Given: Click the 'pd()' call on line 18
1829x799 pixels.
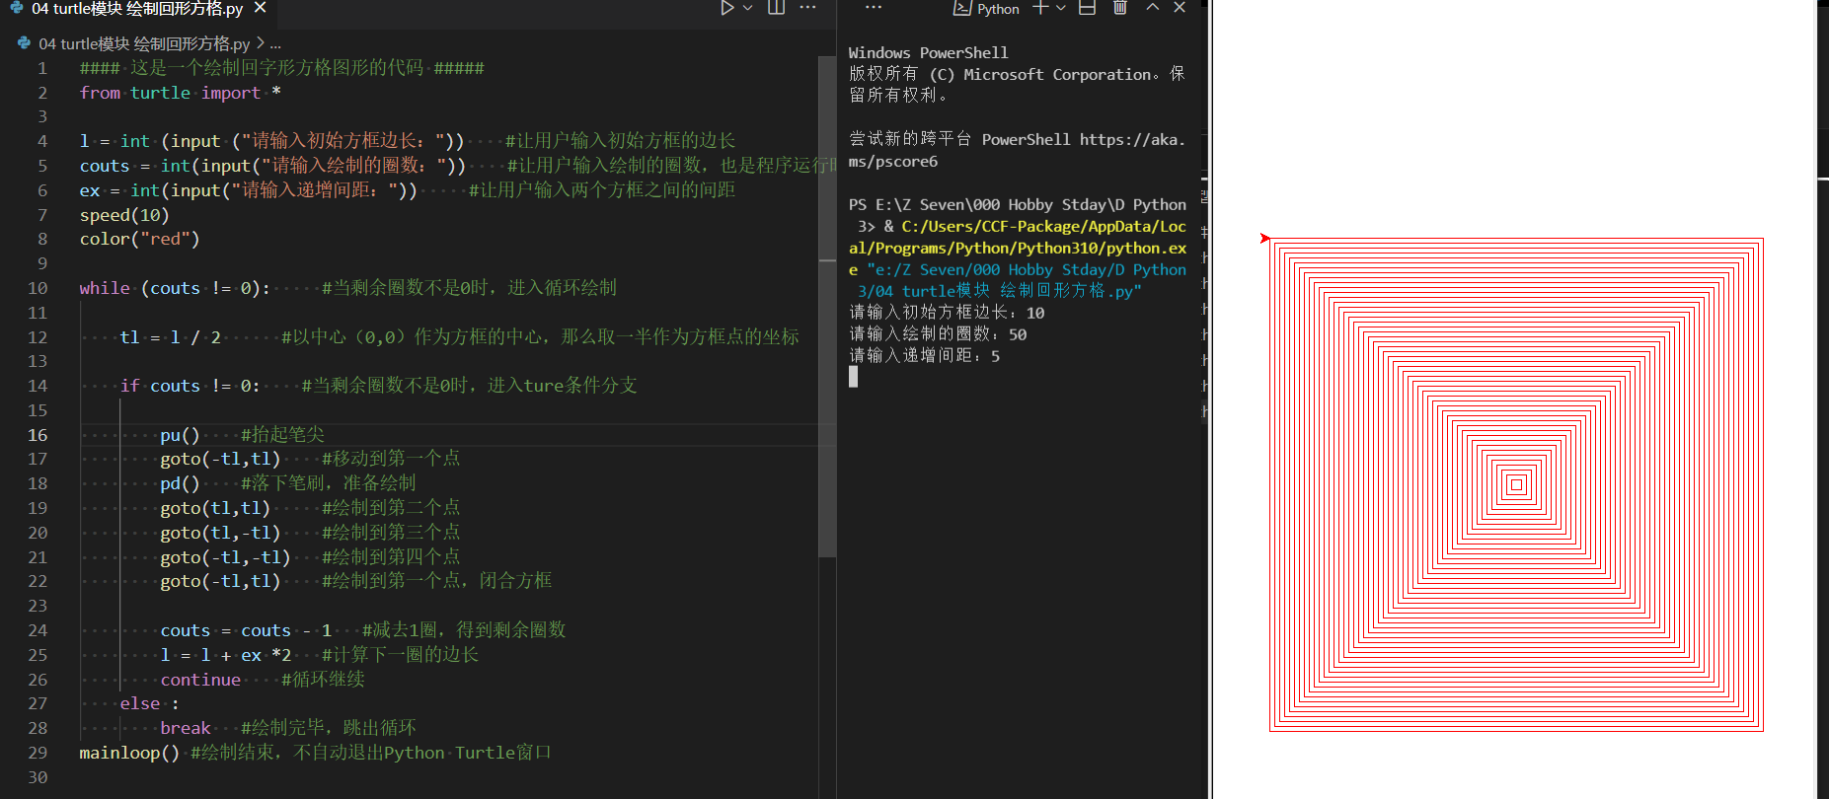Looking at the screenshot, I should point(180,483).
